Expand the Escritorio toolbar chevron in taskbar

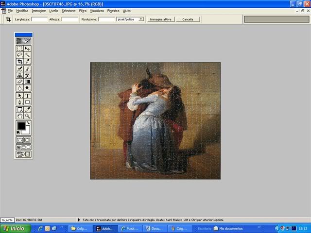(x=259, y=227)
